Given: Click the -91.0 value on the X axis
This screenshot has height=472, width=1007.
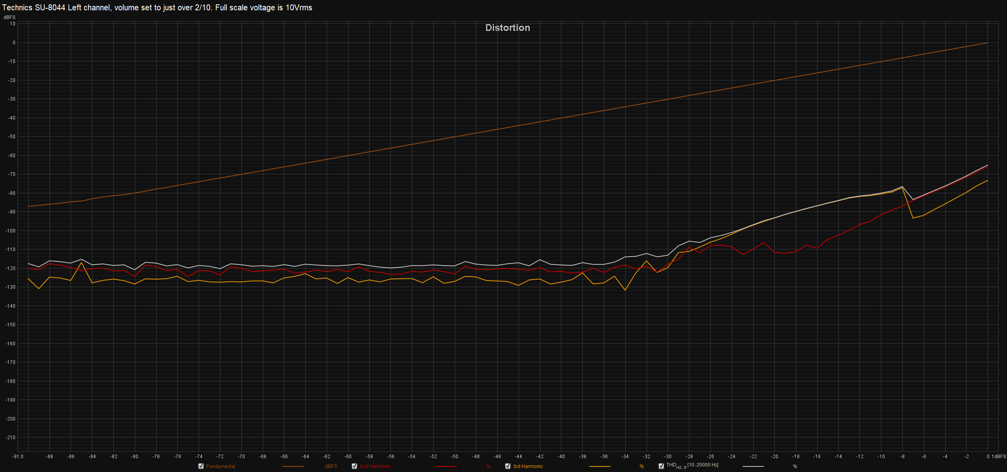Looking at the screenshot, I should [x=18, y=457].
